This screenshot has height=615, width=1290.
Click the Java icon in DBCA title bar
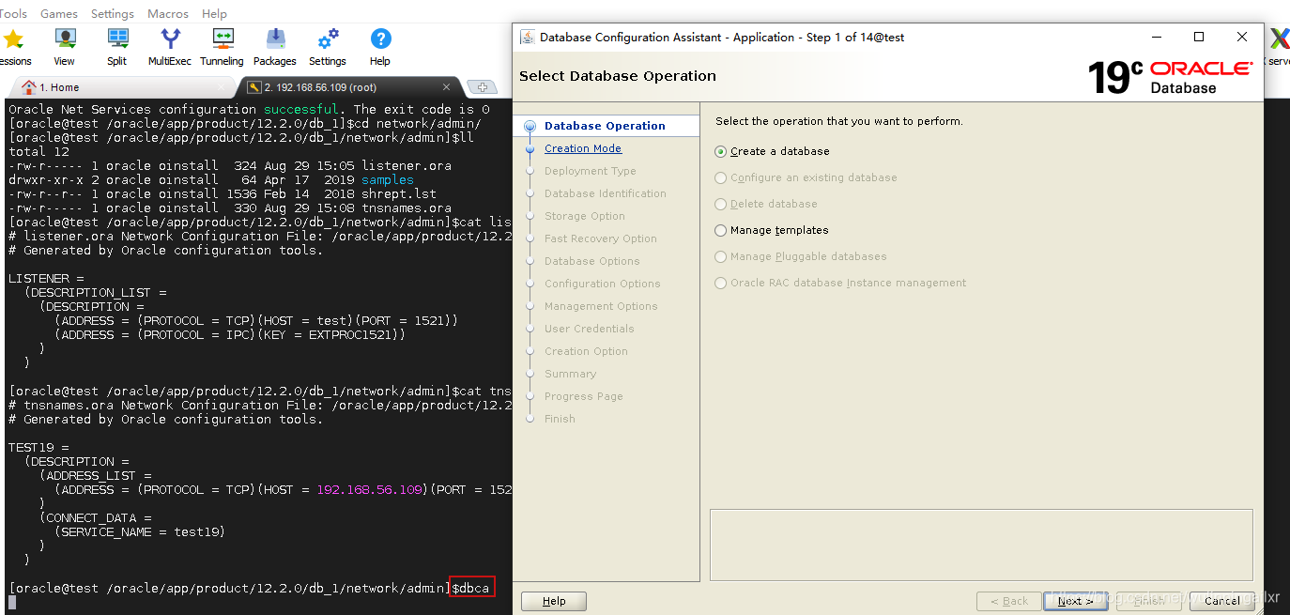click(x=527, y=37)
